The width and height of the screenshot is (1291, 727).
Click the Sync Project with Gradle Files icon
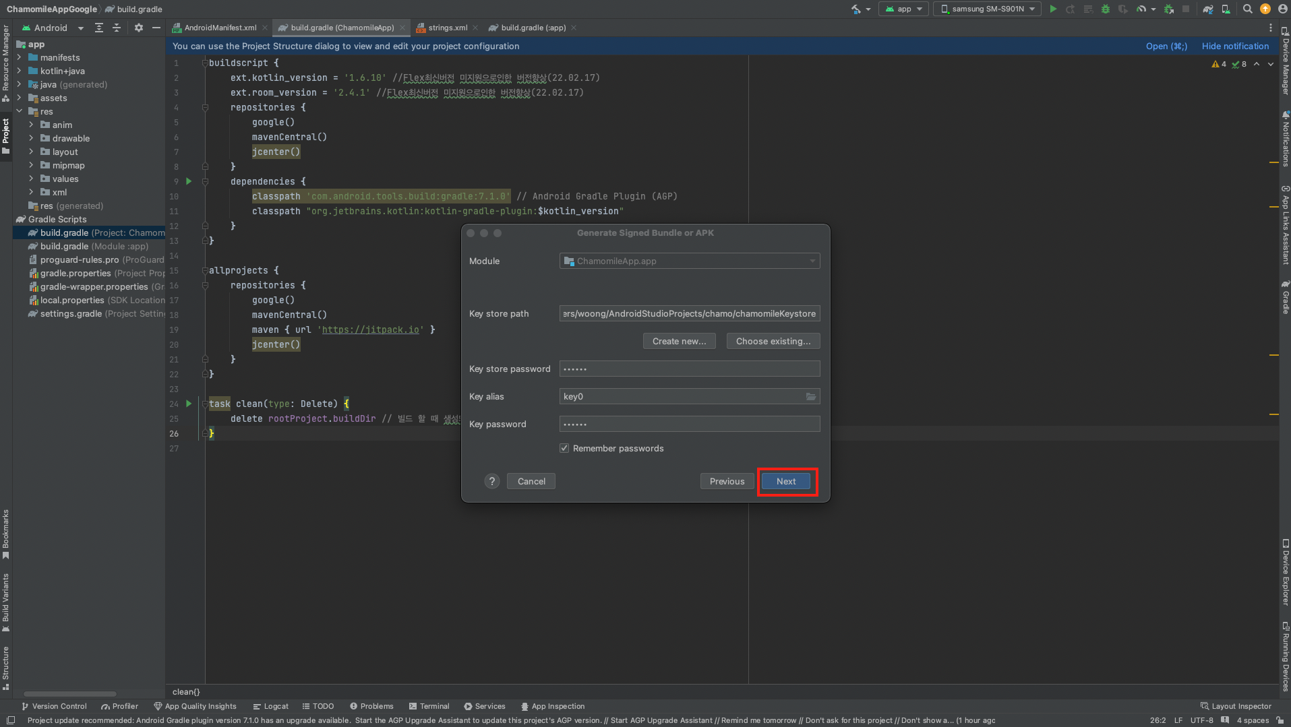point(1208,9)
